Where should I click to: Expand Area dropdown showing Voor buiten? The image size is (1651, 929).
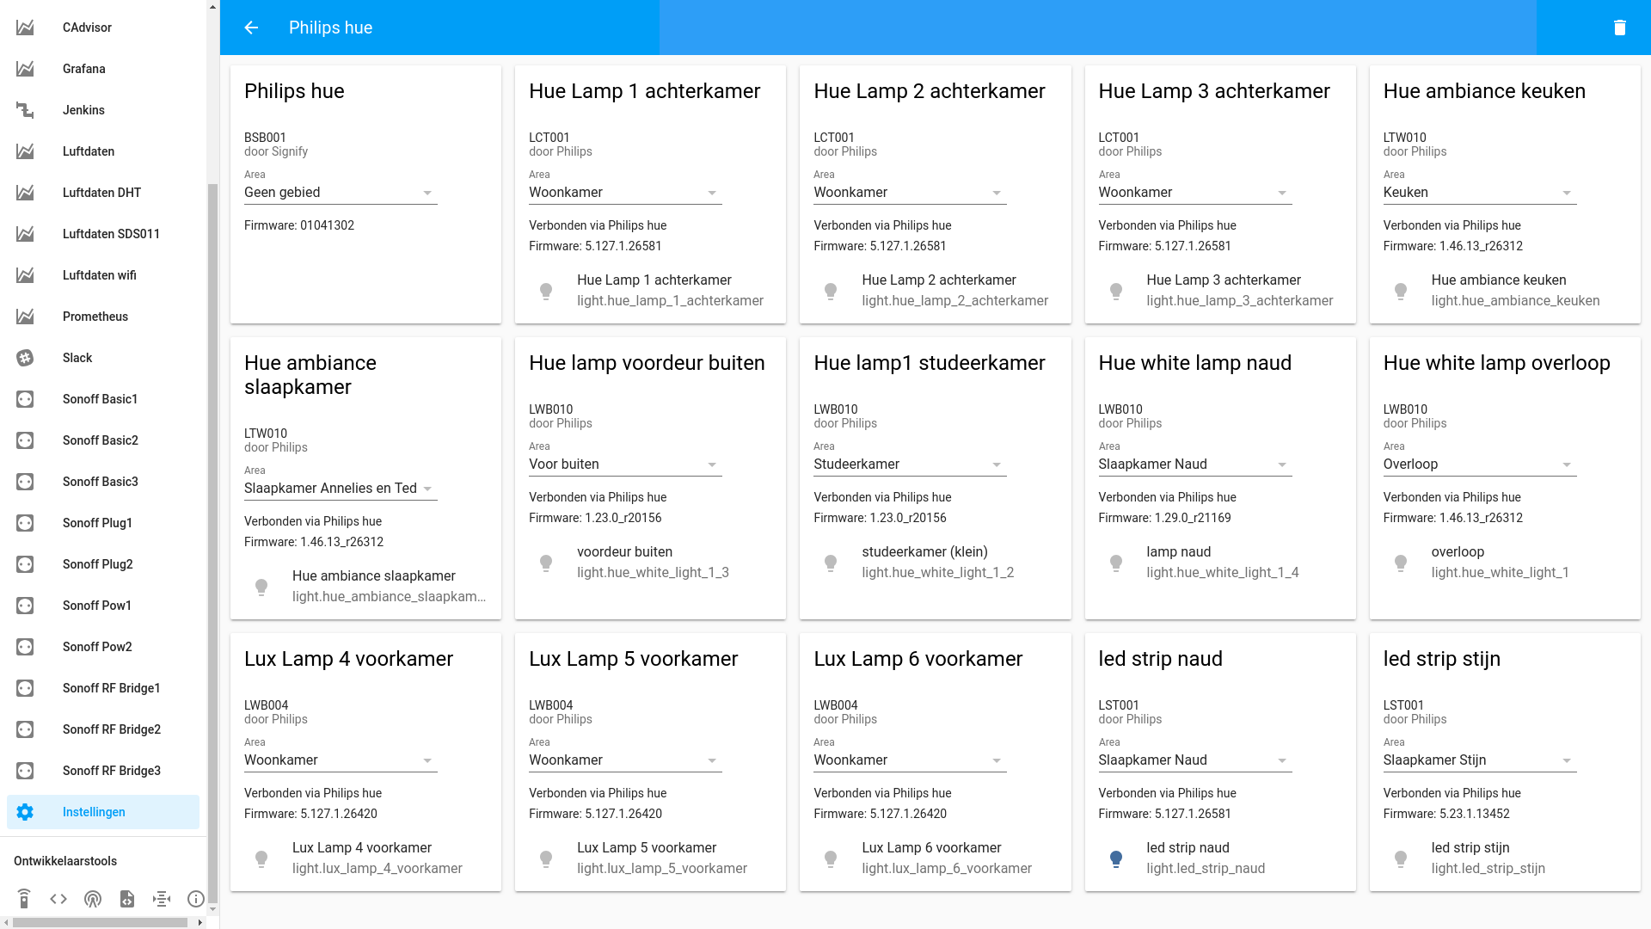tap(625, 464)
